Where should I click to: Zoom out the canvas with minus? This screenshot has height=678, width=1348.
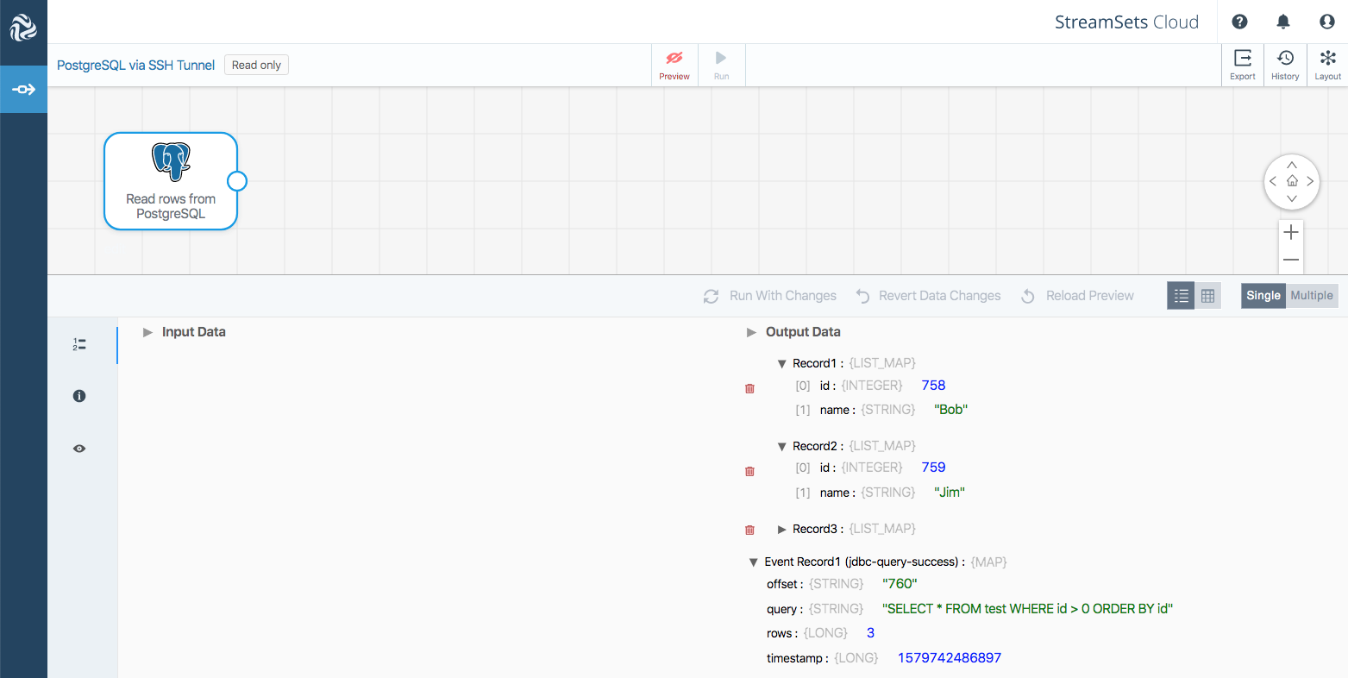1291,260
